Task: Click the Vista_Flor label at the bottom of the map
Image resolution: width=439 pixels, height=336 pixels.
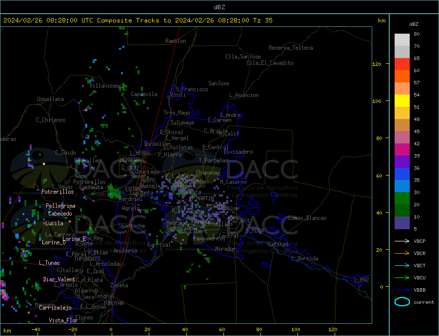Action: (x=63, y=320)
